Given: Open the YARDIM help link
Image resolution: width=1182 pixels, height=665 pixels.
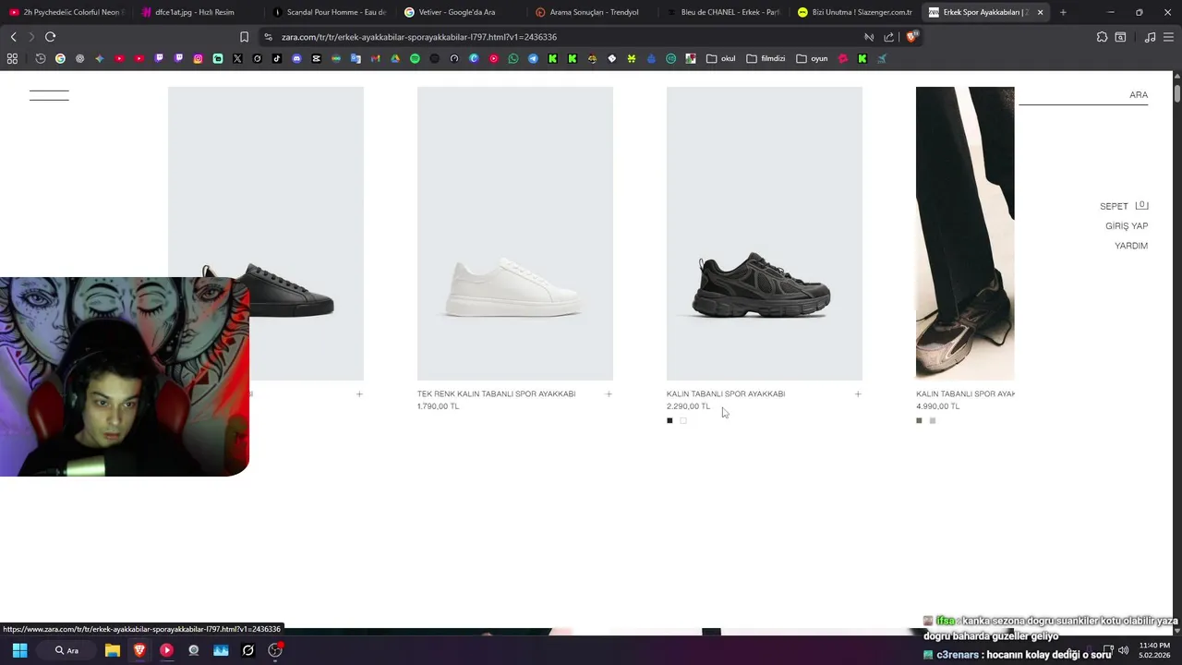Looking at the screenshot, I should pos(1131,246).
